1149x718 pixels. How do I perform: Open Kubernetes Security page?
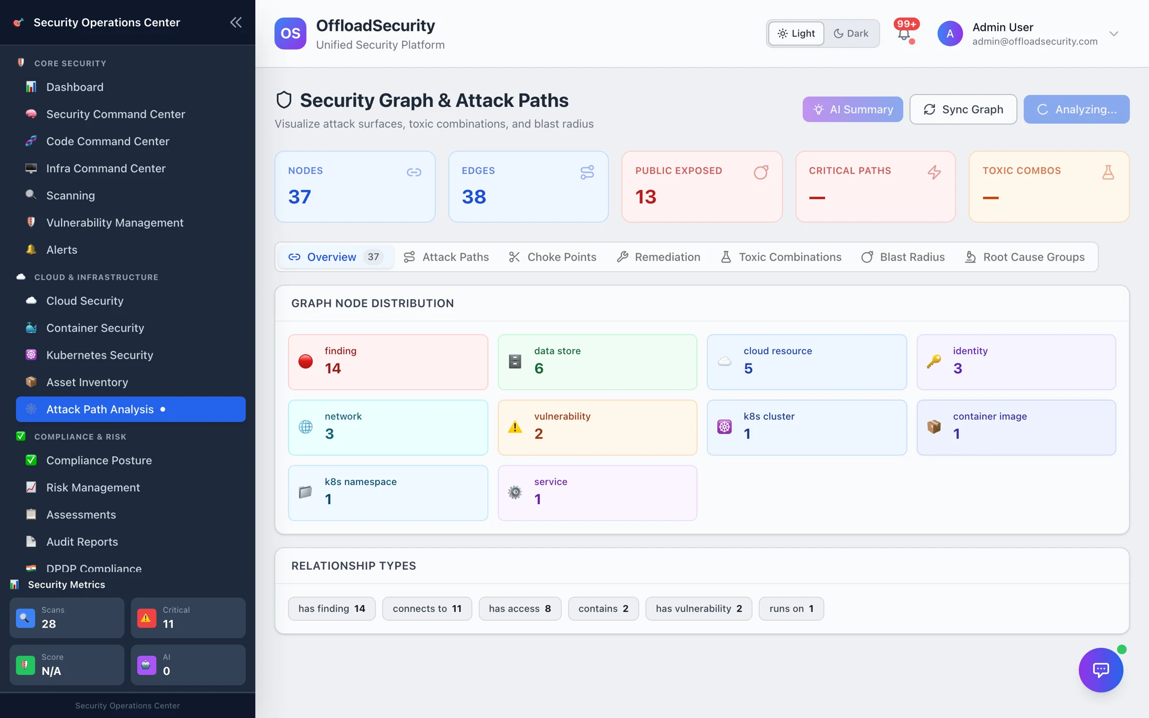click(x=131, y=355)
